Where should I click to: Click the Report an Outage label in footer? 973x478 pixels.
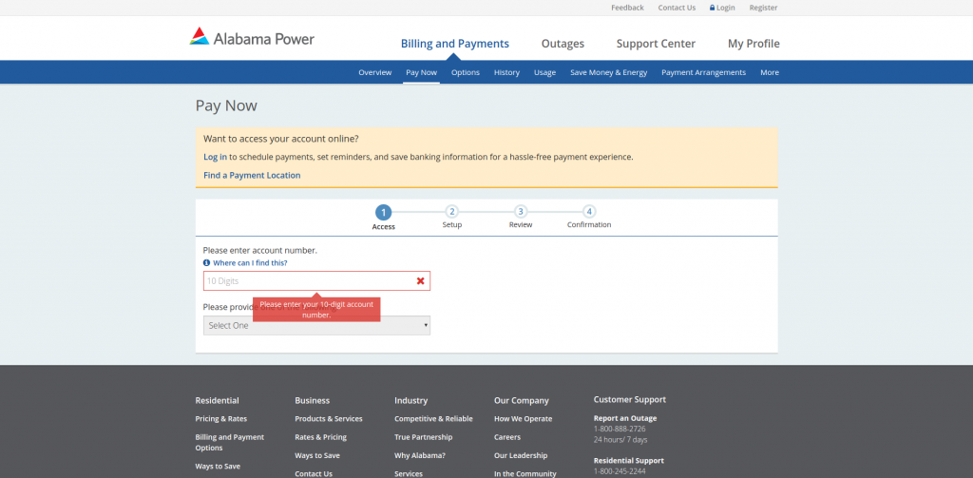click(x=625, y=418)
